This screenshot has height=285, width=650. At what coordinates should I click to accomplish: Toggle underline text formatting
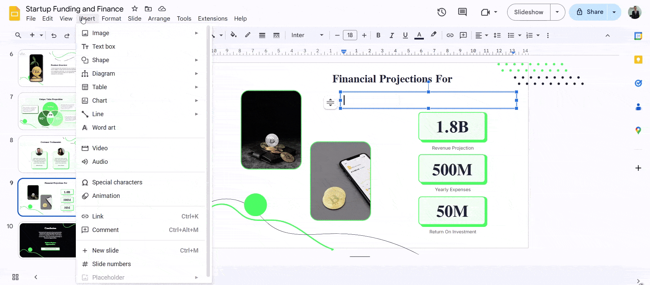point(405,35)
